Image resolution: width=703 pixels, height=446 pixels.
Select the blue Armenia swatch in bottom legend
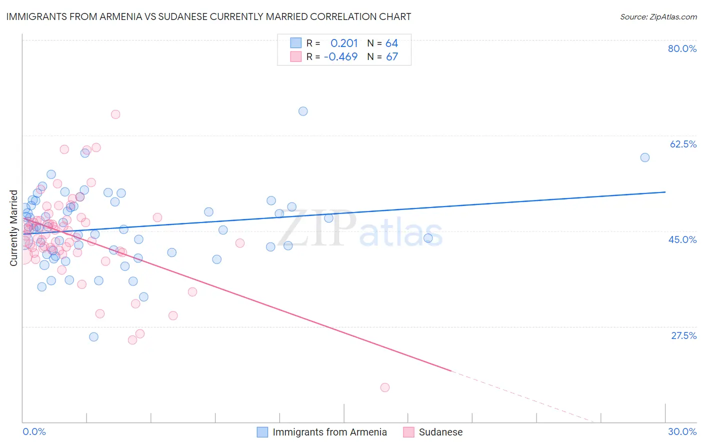(x=262, y=432)
